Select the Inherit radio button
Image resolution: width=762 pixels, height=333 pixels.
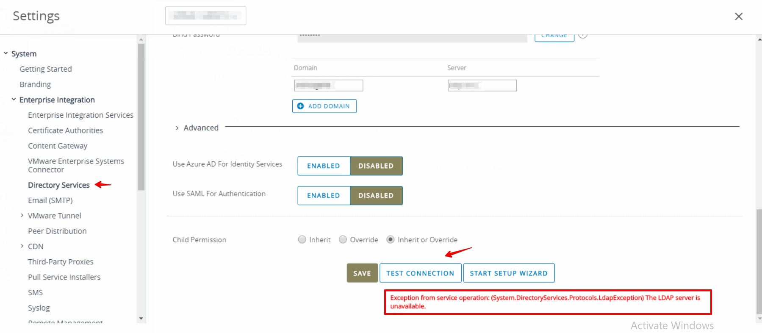coord(302,240)
